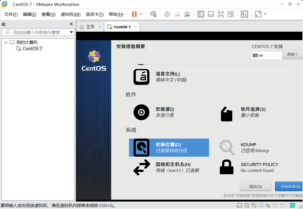303x209 pixels.
Task: Click the 本地介质 installation source text
Action: coord(165,115)
